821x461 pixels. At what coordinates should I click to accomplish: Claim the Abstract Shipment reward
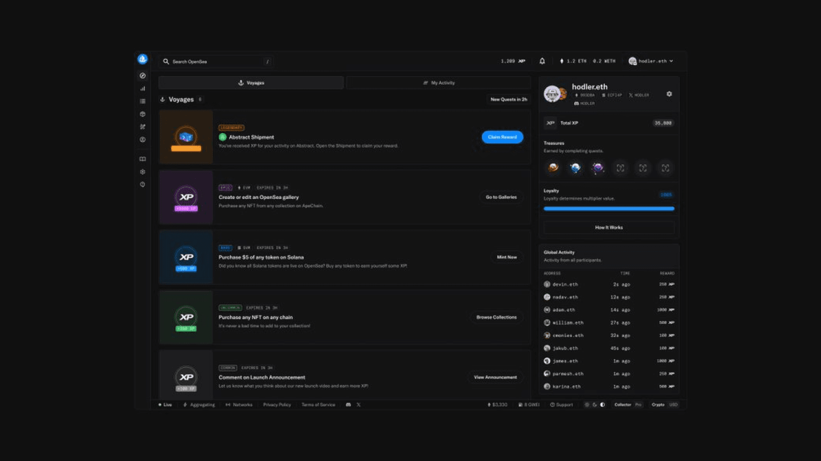click(502, 137)
